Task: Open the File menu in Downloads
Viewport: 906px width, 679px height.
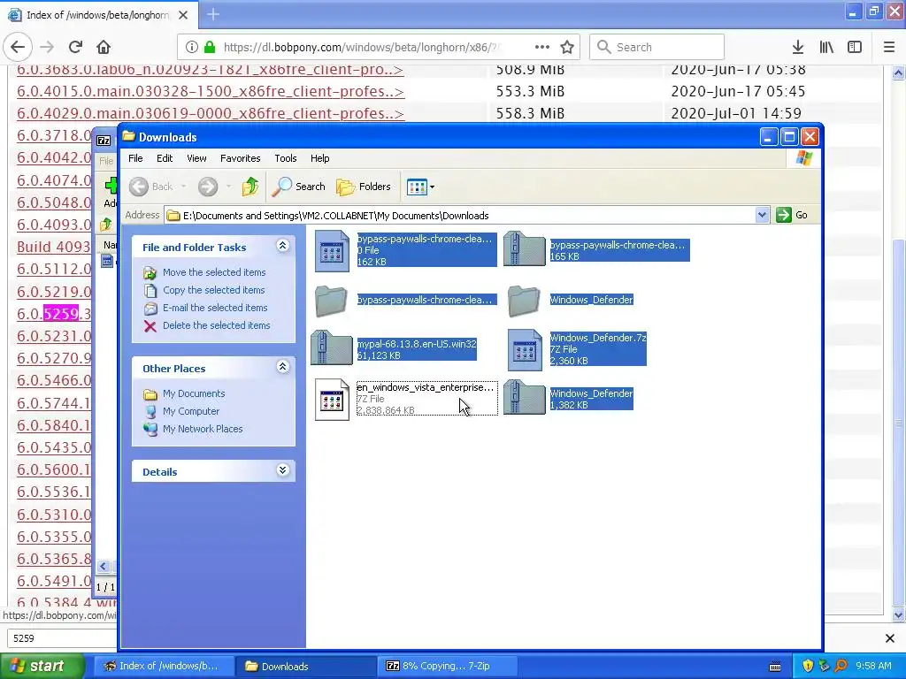Action: point(135,158)
